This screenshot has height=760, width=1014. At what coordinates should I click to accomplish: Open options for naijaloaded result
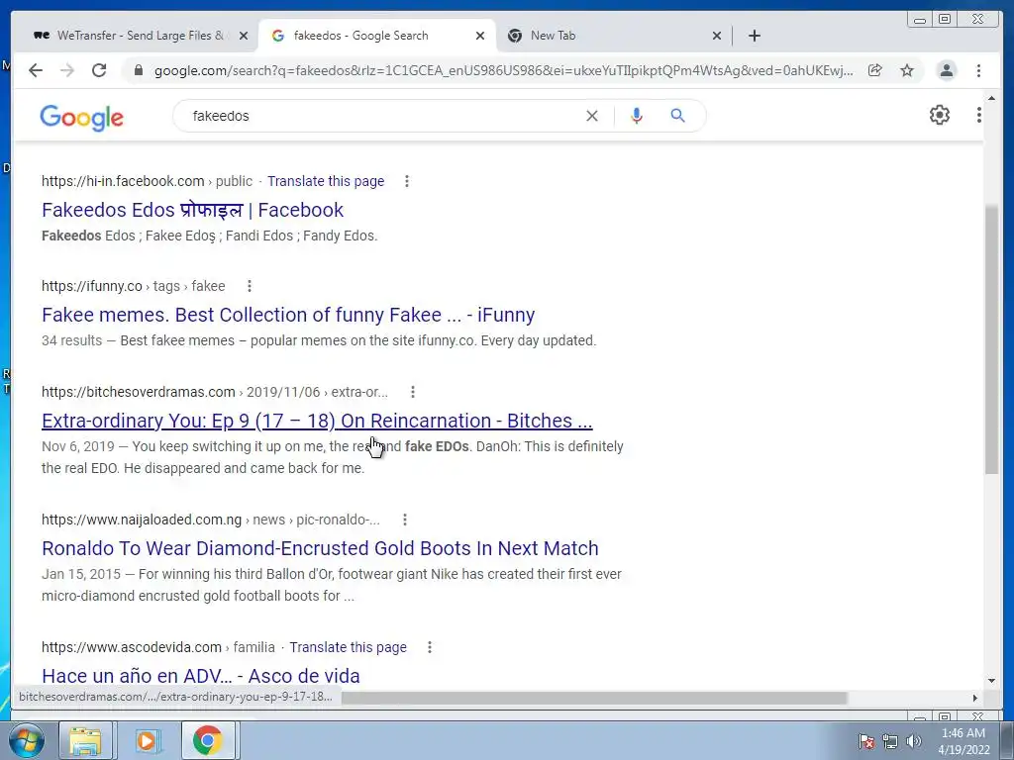(405, 520)
